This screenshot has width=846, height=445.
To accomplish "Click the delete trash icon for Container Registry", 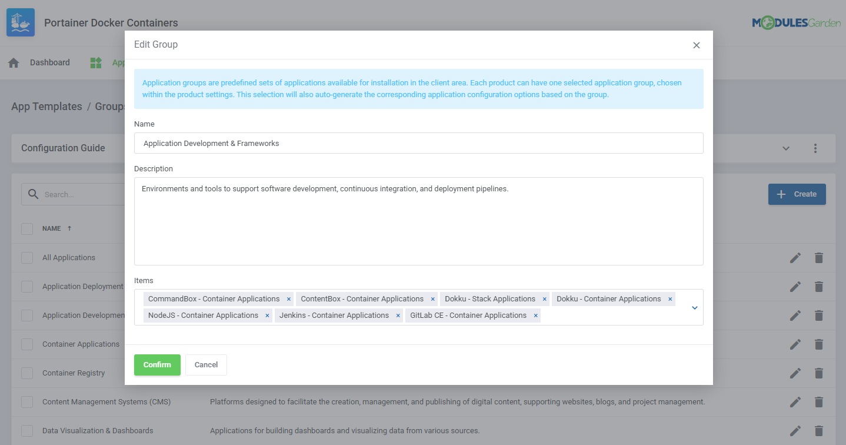I will pos(819,373).
